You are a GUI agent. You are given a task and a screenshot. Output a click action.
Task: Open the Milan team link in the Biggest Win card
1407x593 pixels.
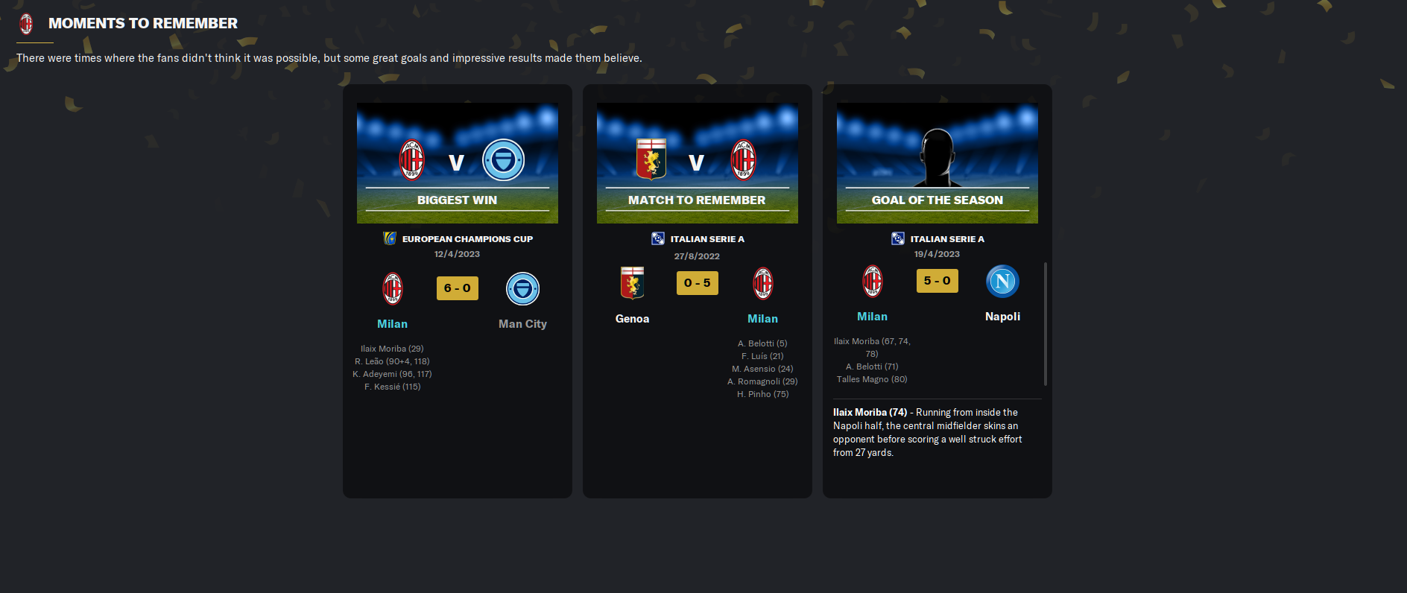[x=392, y=324]
